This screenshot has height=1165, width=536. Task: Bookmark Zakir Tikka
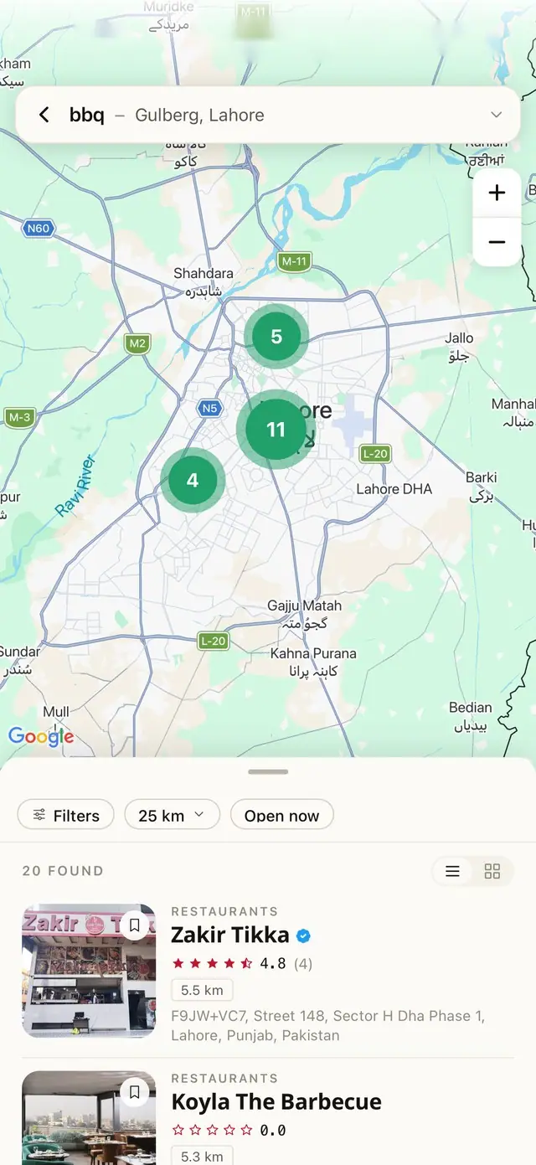tap(134, 925)
